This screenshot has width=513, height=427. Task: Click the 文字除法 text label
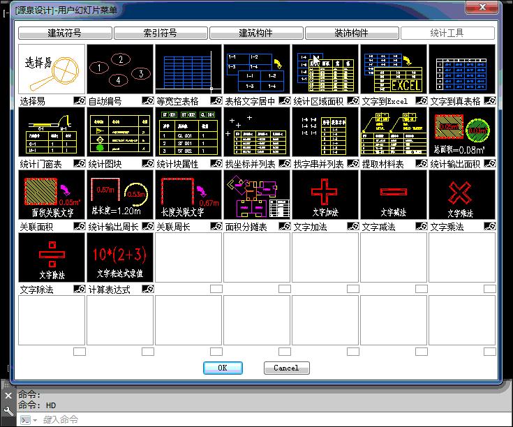click(36, 290)
